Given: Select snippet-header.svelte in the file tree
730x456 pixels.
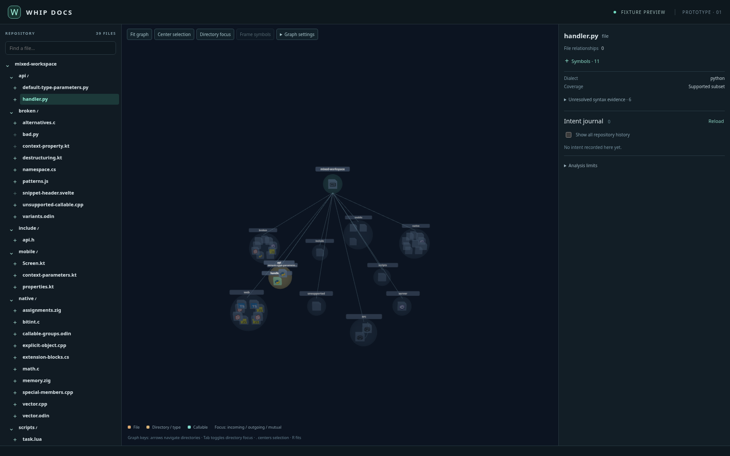Looking at the screenshot, I should [x=48, y=193].
